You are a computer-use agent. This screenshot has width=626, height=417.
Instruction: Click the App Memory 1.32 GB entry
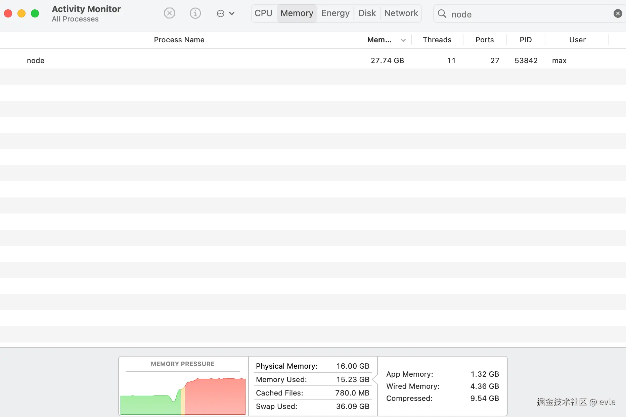click(443, 374)
